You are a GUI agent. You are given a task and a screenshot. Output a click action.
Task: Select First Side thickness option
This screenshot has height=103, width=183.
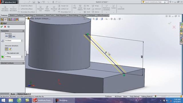(7, 36)
